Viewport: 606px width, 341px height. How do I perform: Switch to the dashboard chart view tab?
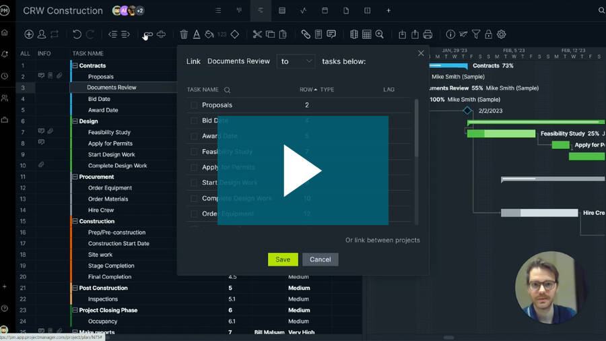pos(304,10)
